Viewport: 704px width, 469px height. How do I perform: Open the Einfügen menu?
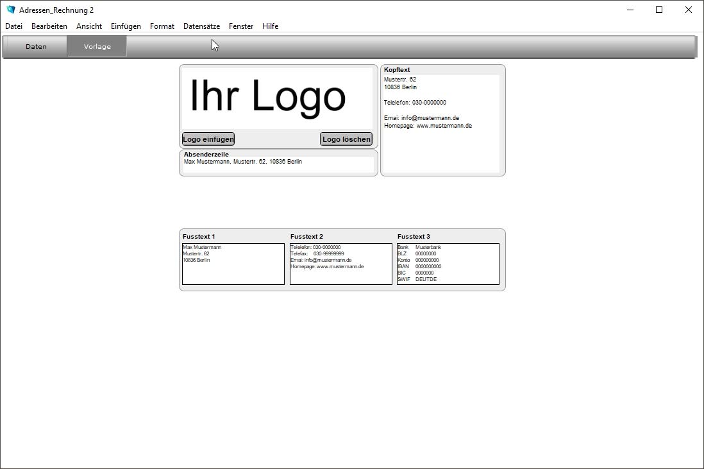click(x=126, y=26)
